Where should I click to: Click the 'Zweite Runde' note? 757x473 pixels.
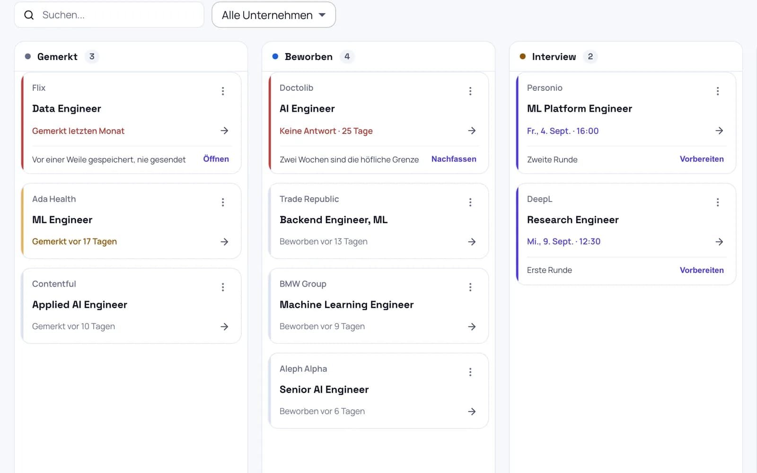(x=552, y=159)
